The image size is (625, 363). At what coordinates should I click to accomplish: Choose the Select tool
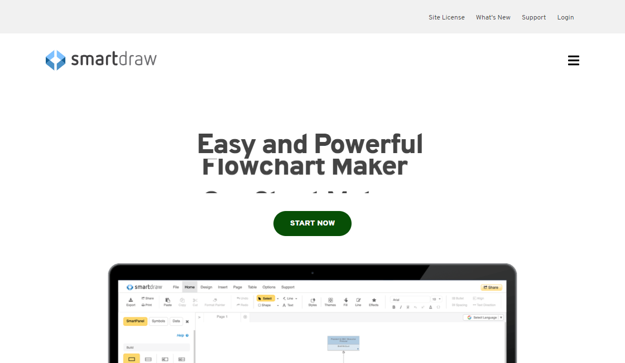(266, 298)
